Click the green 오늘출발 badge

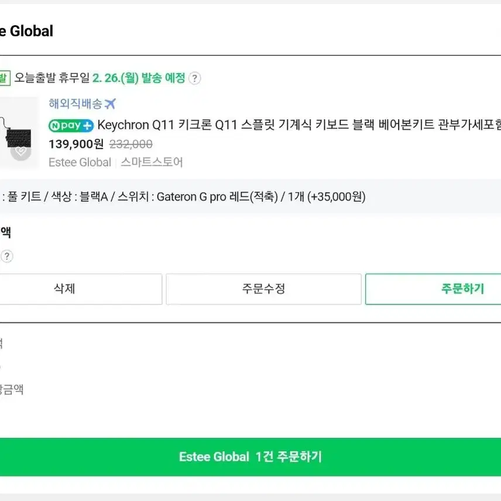coord(5,78)
